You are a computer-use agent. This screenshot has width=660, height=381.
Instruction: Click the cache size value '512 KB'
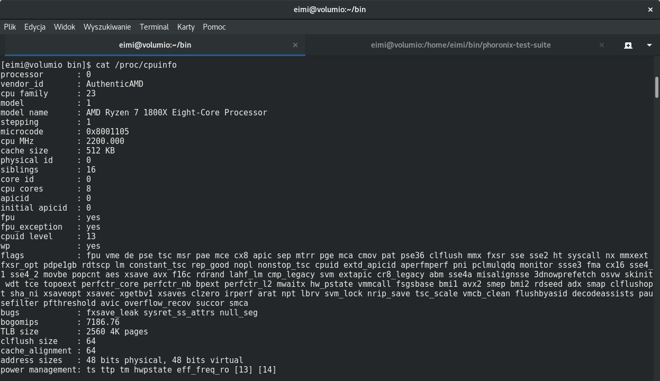pyautogui.click(x=101, y=150)
